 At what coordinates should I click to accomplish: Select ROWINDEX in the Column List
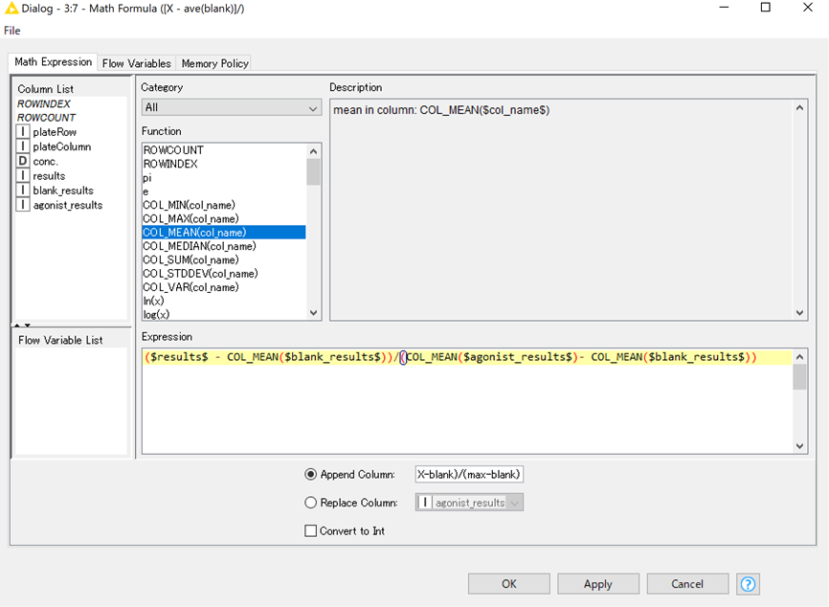(x=44, y=103)
